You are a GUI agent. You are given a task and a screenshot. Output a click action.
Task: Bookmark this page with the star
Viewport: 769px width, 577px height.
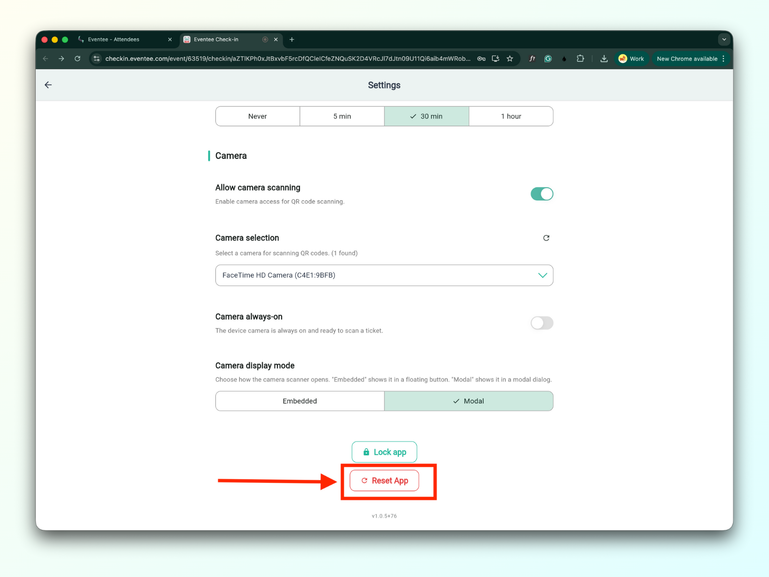[510, 59]
